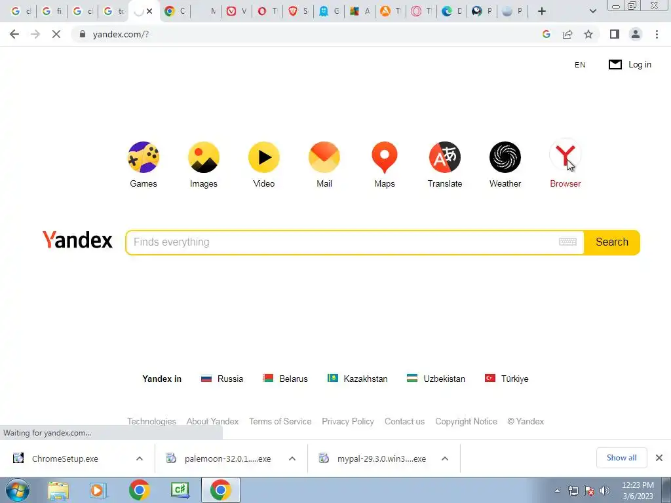
Task: Click the on-screen keyboard icon in search box
Action: pos(568,242)
